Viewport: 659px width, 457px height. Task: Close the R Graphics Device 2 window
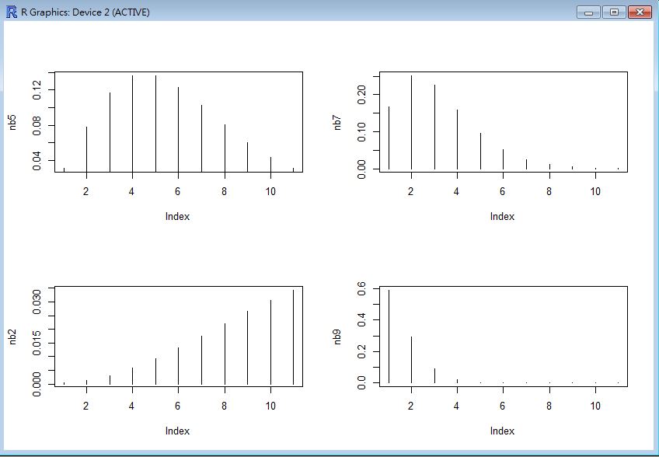coord(639,12)
